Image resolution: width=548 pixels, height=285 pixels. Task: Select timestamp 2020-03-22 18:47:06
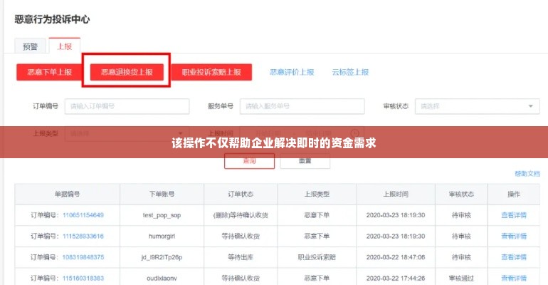[396, 257]
